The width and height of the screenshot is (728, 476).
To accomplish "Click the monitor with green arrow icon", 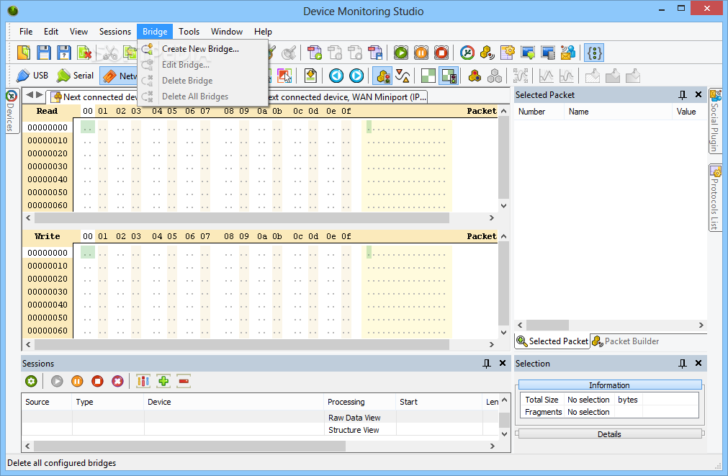I will [528, 53].
